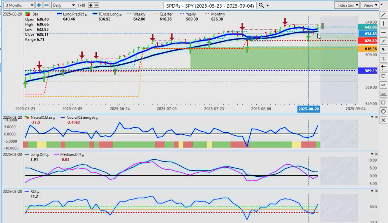Click the blue plus zoom-in button
The image size is (388, 223).
pos(39,5)
